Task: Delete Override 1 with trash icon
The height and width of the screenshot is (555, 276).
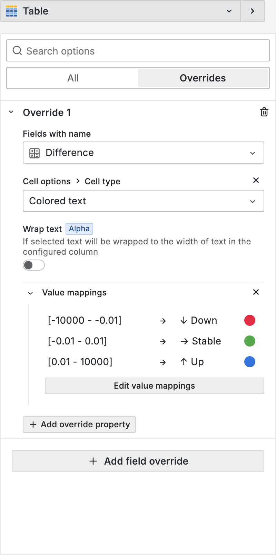Action: [264, 112]
